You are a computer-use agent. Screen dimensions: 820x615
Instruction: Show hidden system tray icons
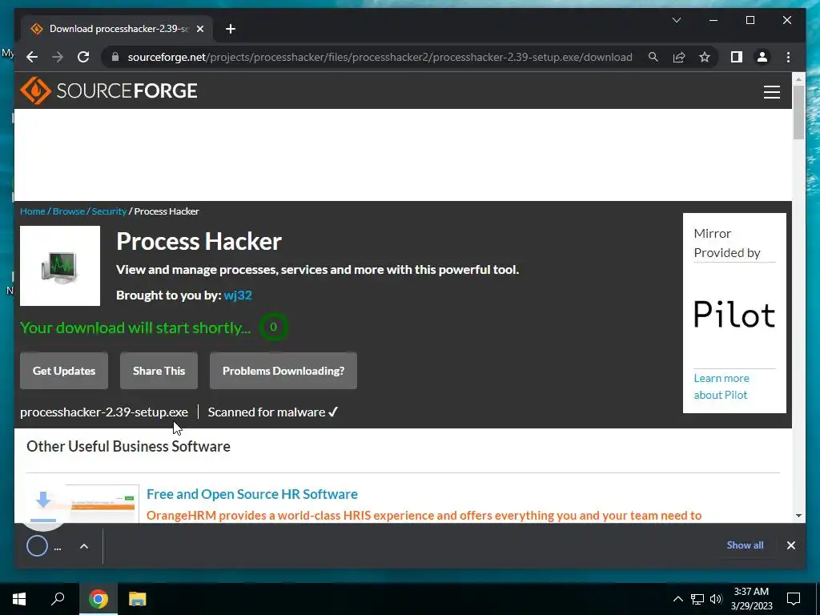(677, 599)
